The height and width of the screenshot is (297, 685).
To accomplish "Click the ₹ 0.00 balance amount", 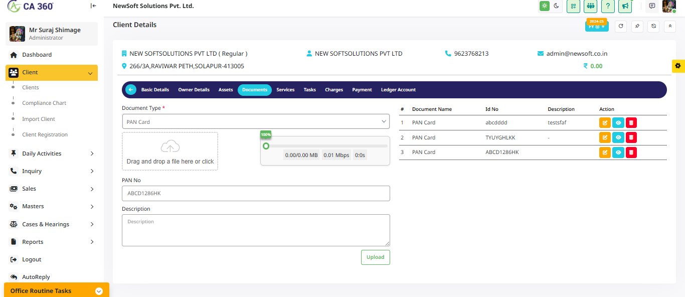I will click(593, 66).
